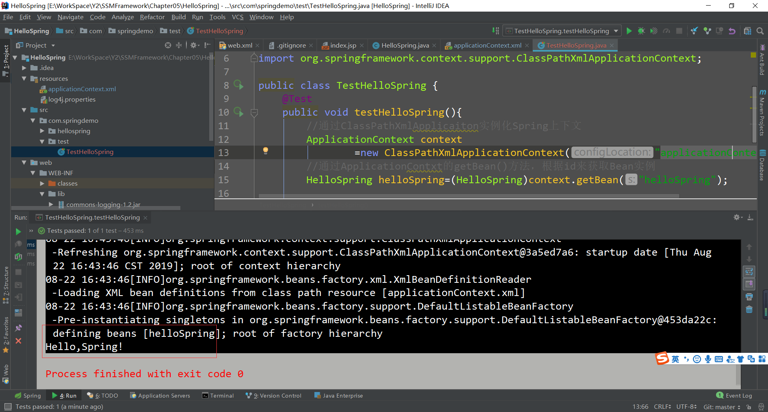Screen dimensions: 768x412
Task: Click the Git: master branch widget
Action: tap(722, 407)
